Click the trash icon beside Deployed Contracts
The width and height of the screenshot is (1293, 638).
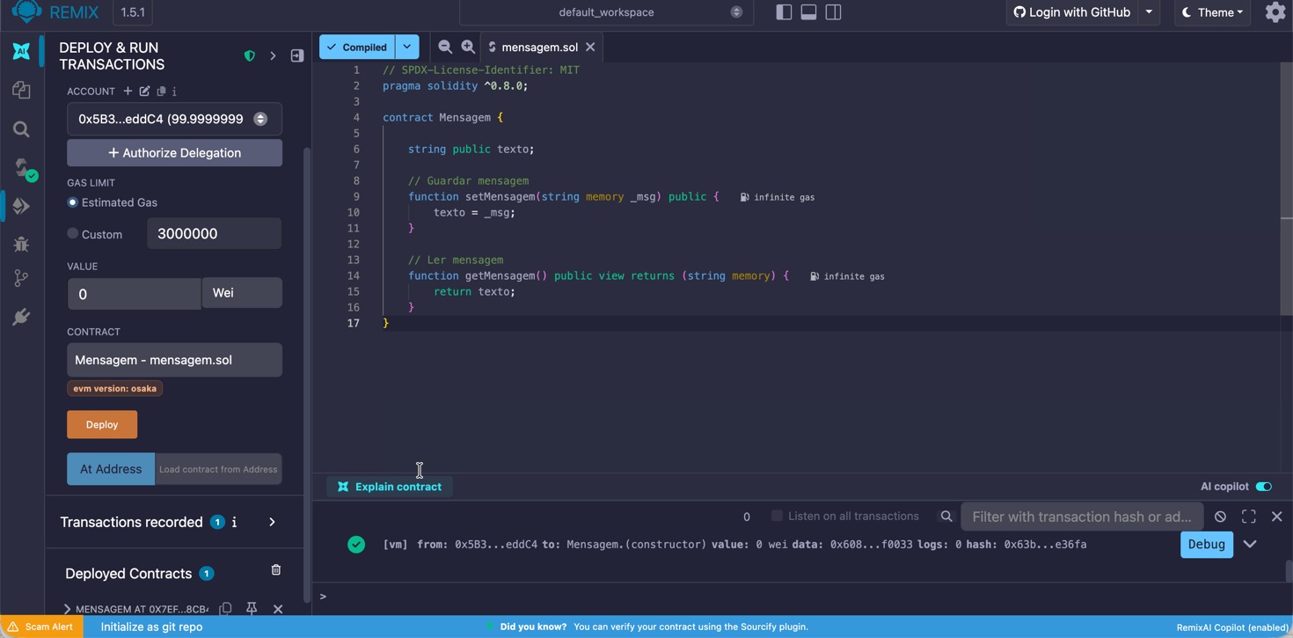point(275,570)
